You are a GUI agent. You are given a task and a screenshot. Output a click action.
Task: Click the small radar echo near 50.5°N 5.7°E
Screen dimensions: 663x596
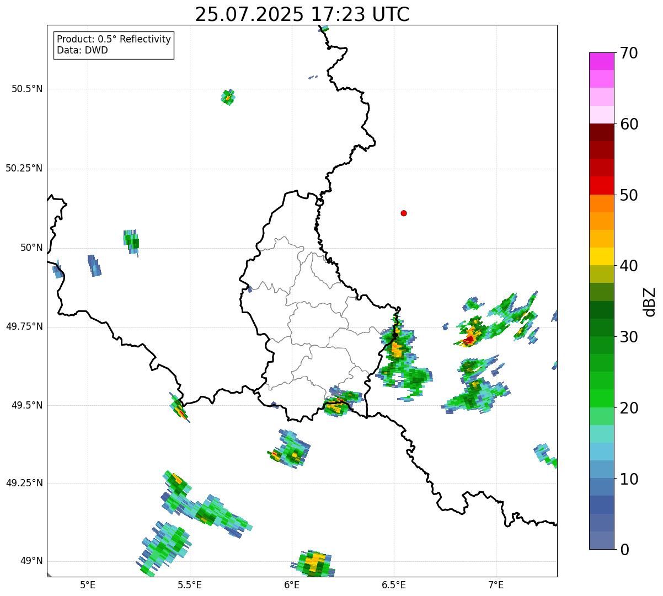point(228,97)
